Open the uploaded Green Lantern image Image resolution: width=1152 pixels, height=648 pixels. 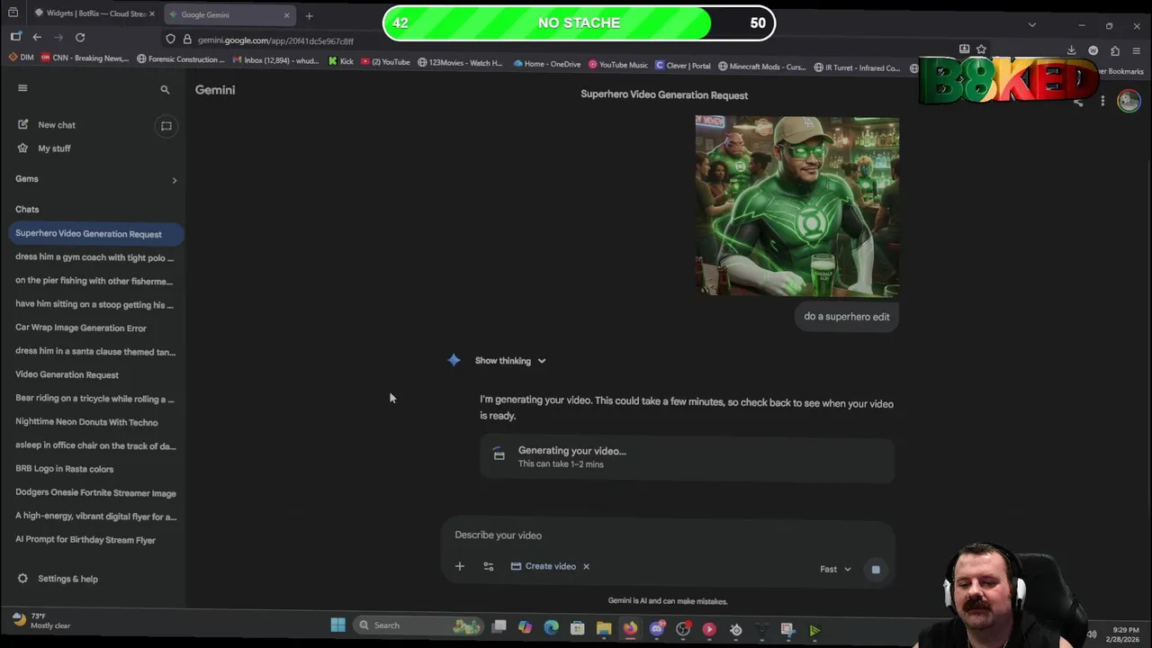pyautogui.click(x=796, y=206)
